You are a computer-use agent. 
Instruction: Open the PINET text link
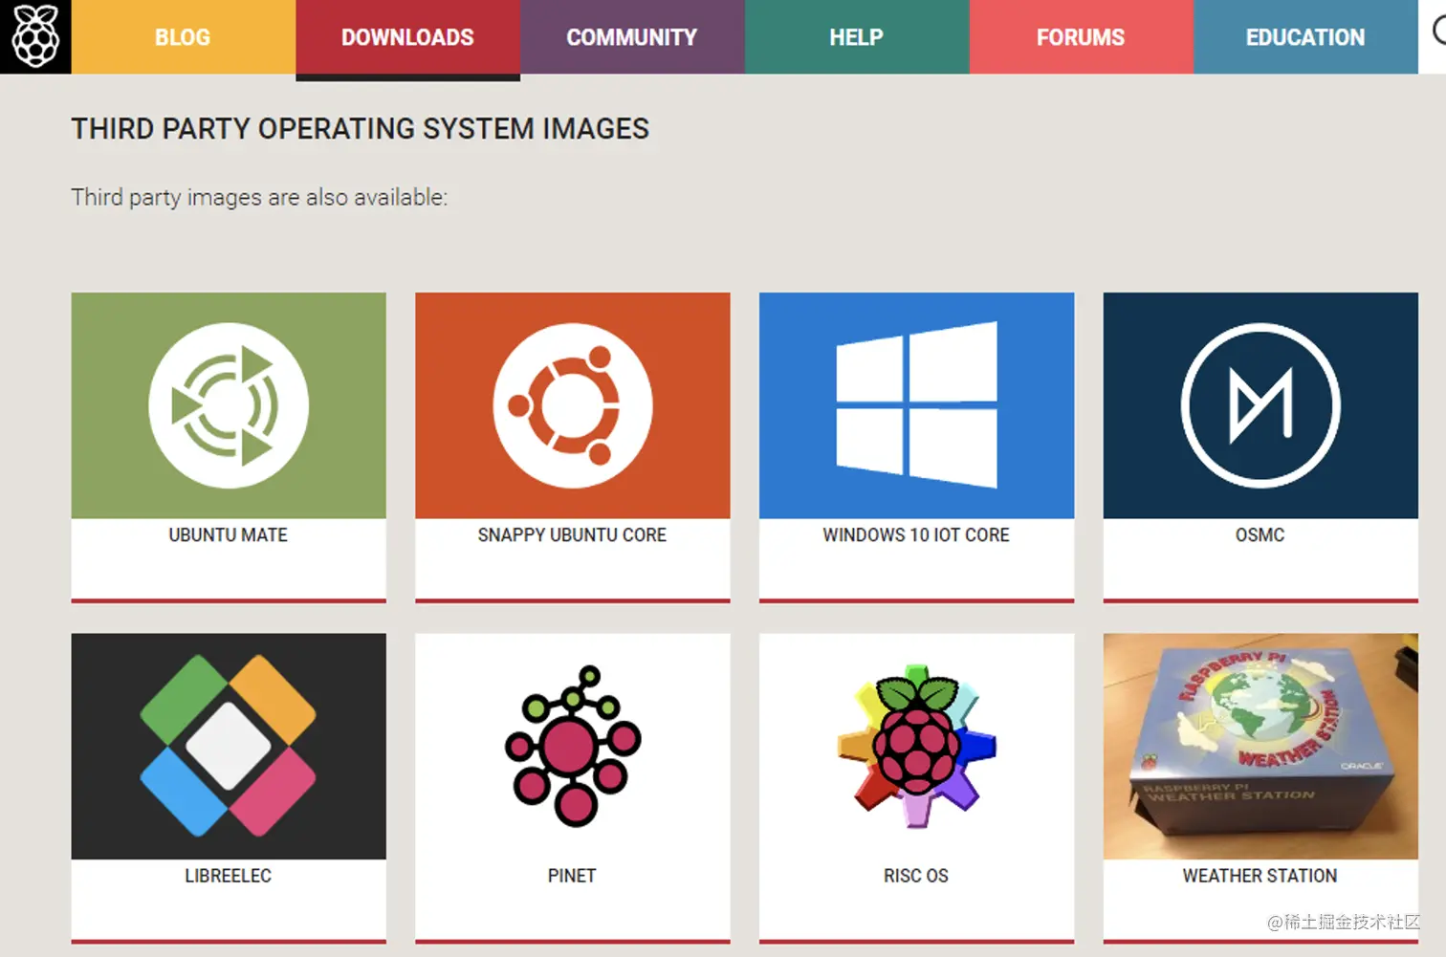572,876
